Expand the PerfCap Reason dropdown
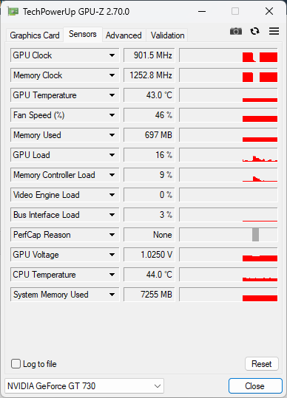 (x=112, y=235)
